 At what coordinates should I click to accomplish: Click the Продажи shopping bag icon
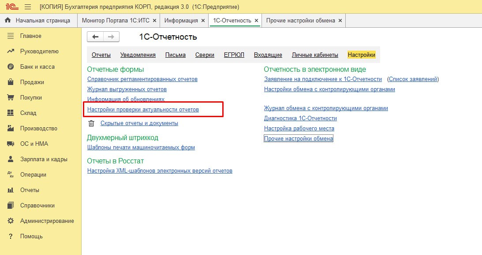point(11,82)
